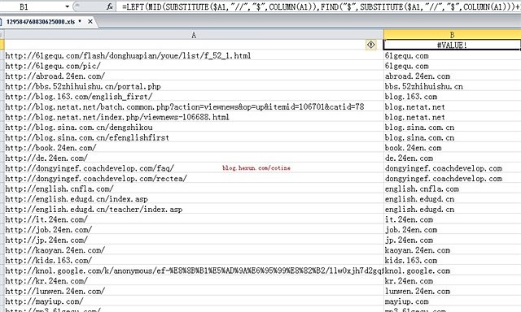Select the 61gequ.com result beside the /pic/ URL

coord(453,66)
